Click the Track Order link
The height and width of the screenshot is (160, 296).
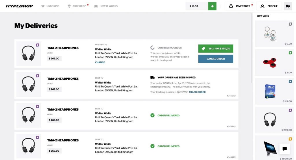pos(197,92)
